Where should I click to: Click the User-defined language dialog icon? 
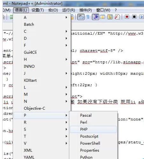(103, 17)
